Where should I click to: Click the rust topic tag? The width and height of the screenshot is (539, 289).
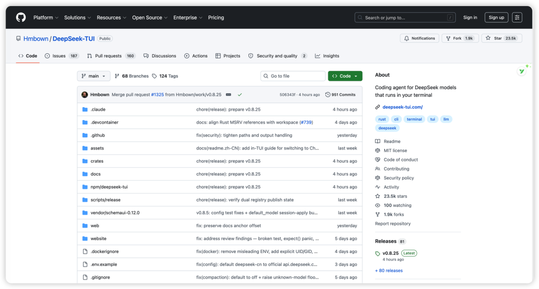click(382, 120)
